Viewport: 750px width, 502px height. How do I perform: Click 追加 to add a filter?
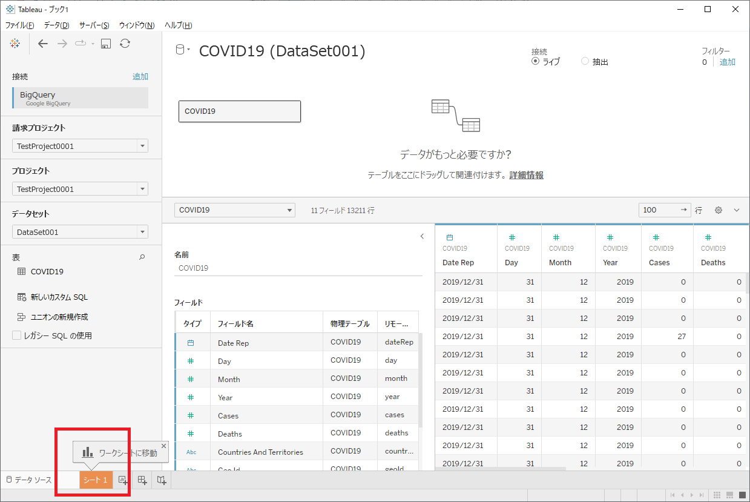coord(728,62)
